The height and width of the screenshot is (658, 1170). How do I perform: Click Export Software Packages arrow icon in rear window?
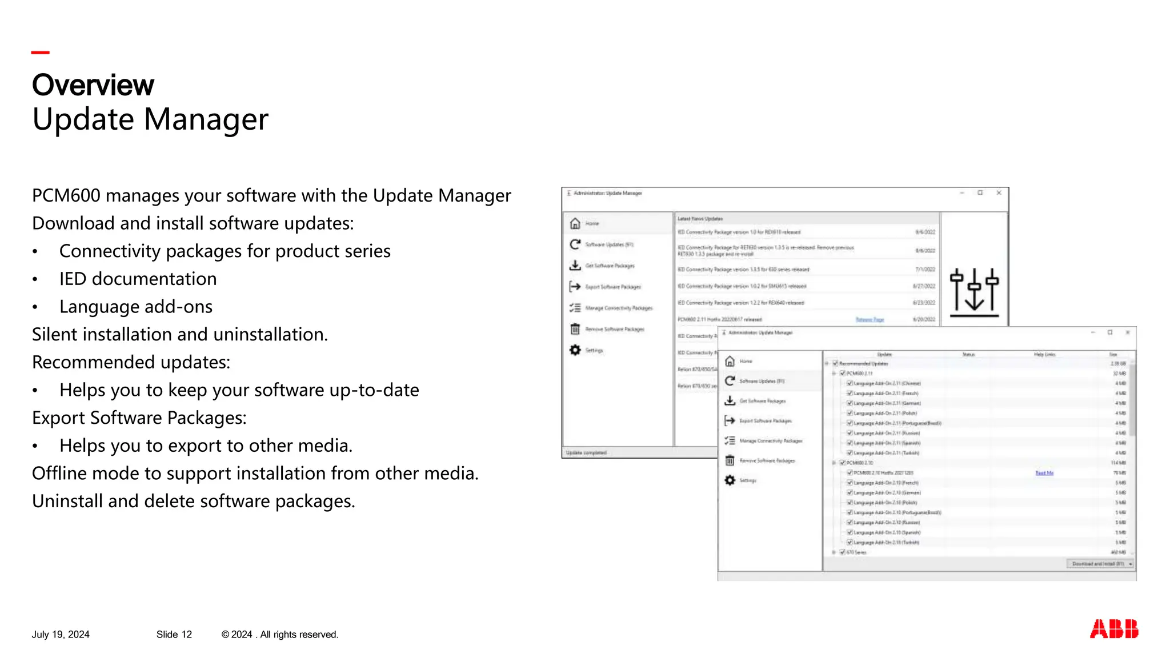[575, 287]
